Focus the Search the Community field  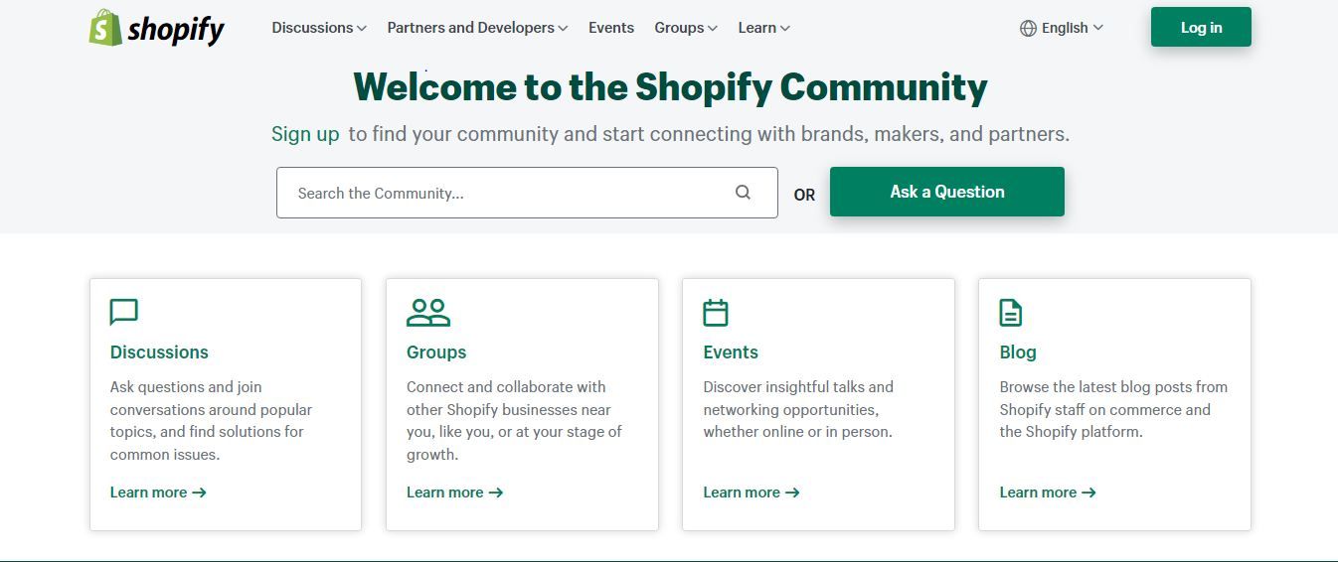[527, 193]
